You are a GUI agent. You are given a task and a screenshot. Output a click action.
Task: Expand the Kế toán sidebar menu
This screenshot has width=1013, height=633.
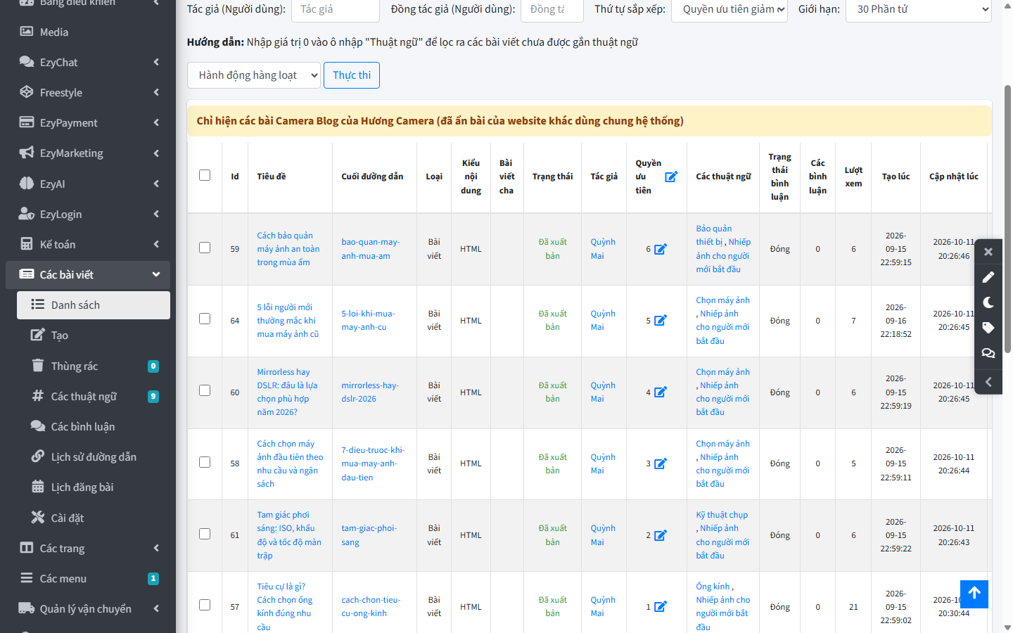(88, 244)
